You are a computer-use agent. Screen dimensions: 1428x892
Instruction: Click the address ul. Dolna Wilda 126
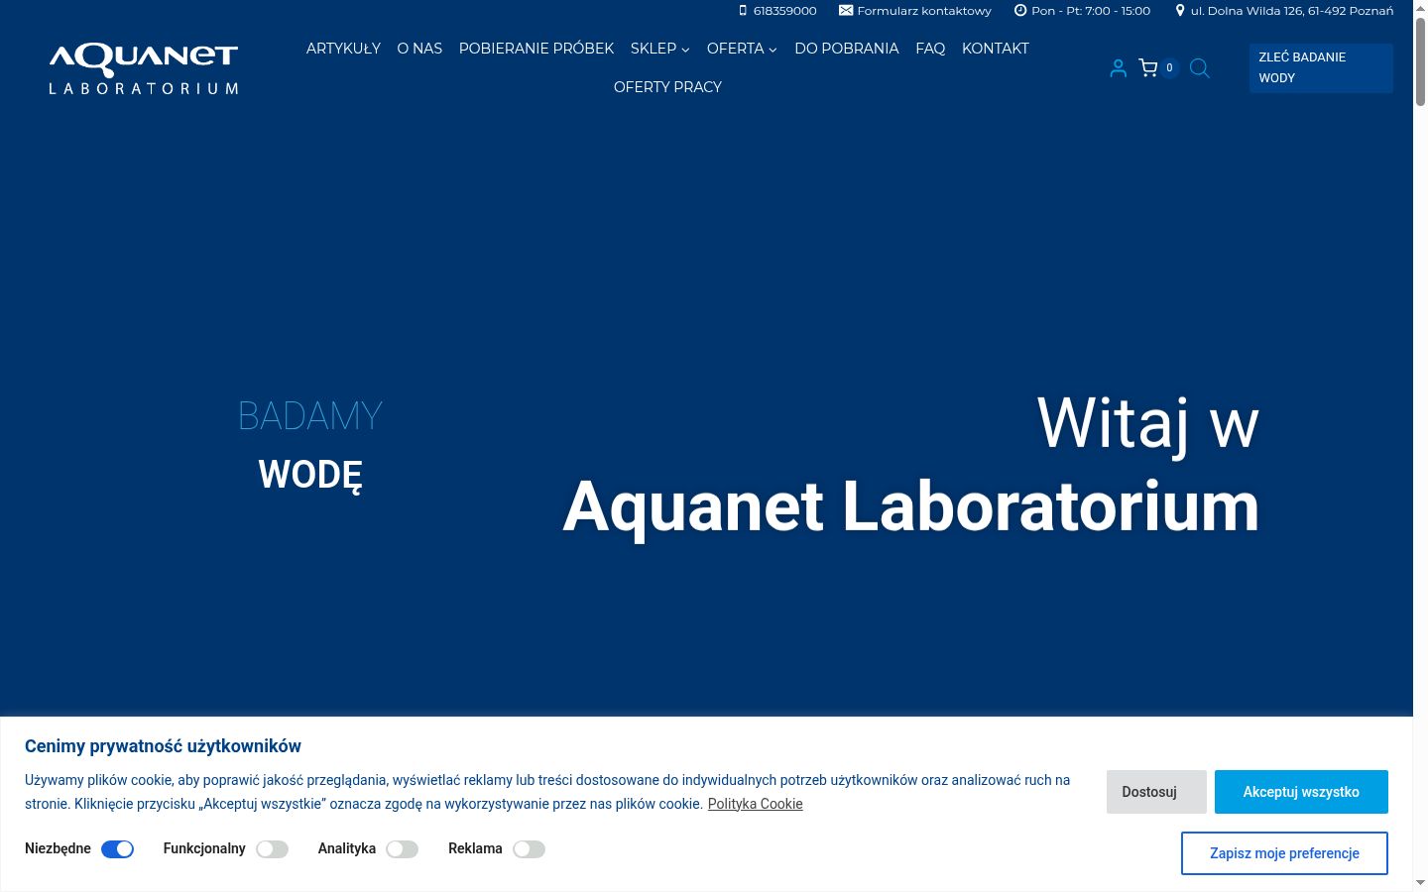click(1292, 11)
